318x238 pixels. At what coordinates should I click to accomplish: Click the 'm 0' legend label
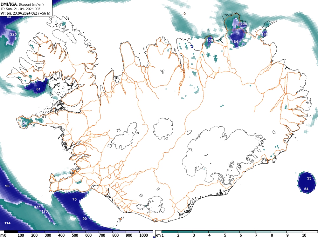click(x=3, y=235)
